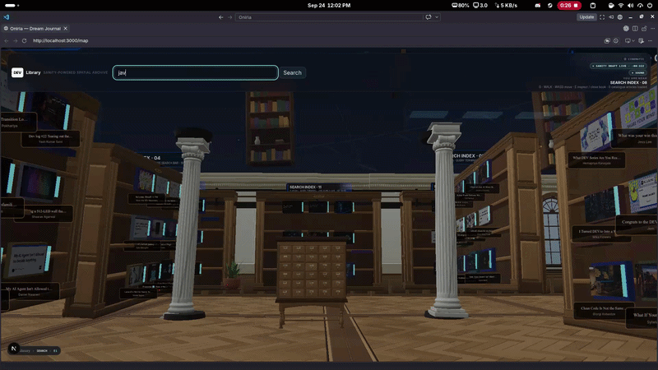Click the round smiley icon in the editor actions
658x370 pixels.
tap(626, 29)
